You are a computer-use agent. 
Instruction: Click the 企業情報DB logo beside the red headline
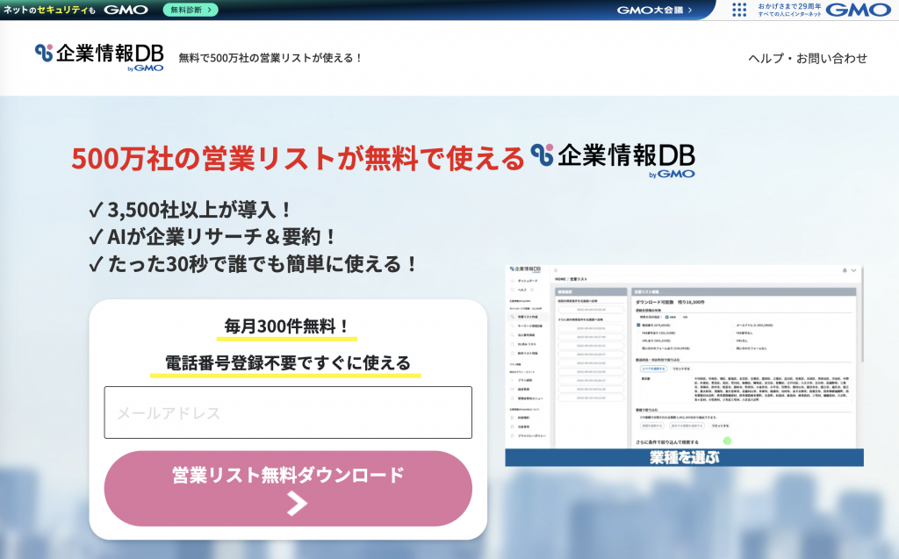(x=614, y=159)
